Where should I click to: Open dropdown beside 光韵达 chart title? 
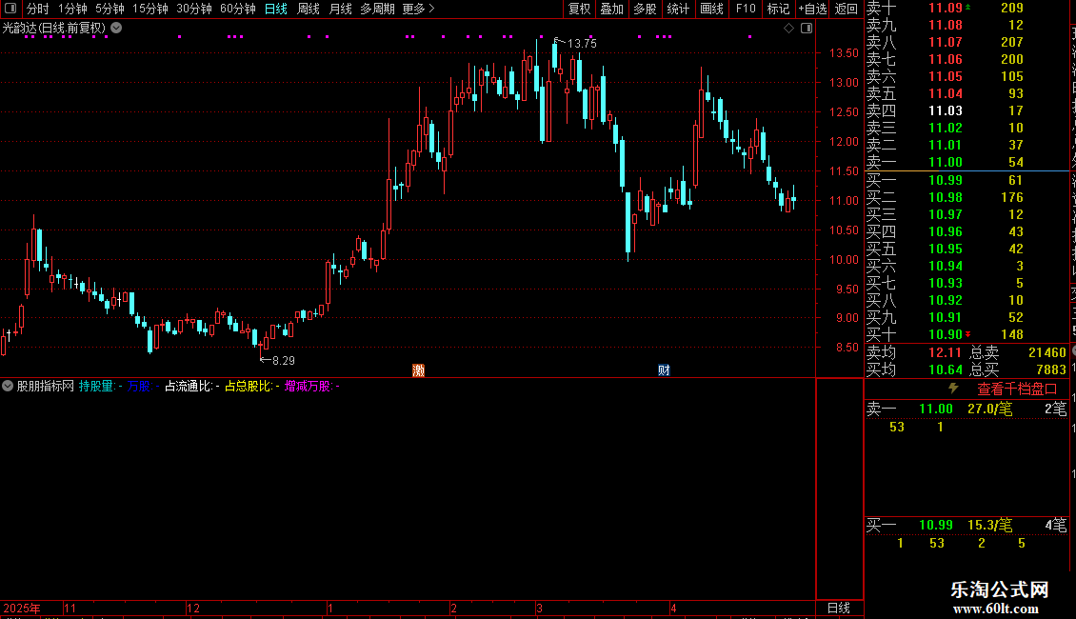click(x=117, y=28)
